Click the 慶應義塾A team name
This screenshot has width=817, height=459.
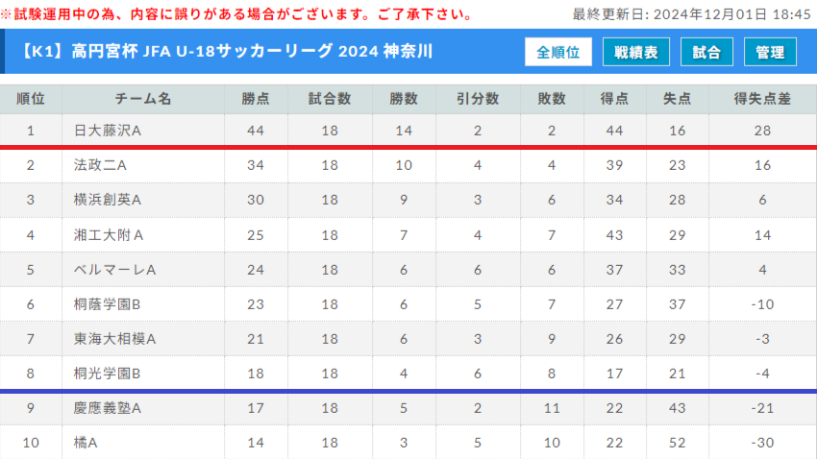(108, 408)
